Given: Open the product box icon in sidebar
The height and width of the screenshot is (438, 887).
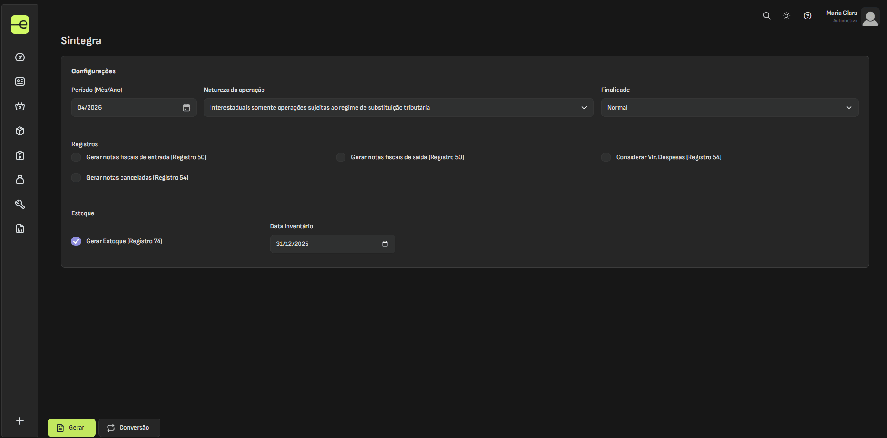Looking at the screenshot, I should pyautogui.click(x=20, y=131).
